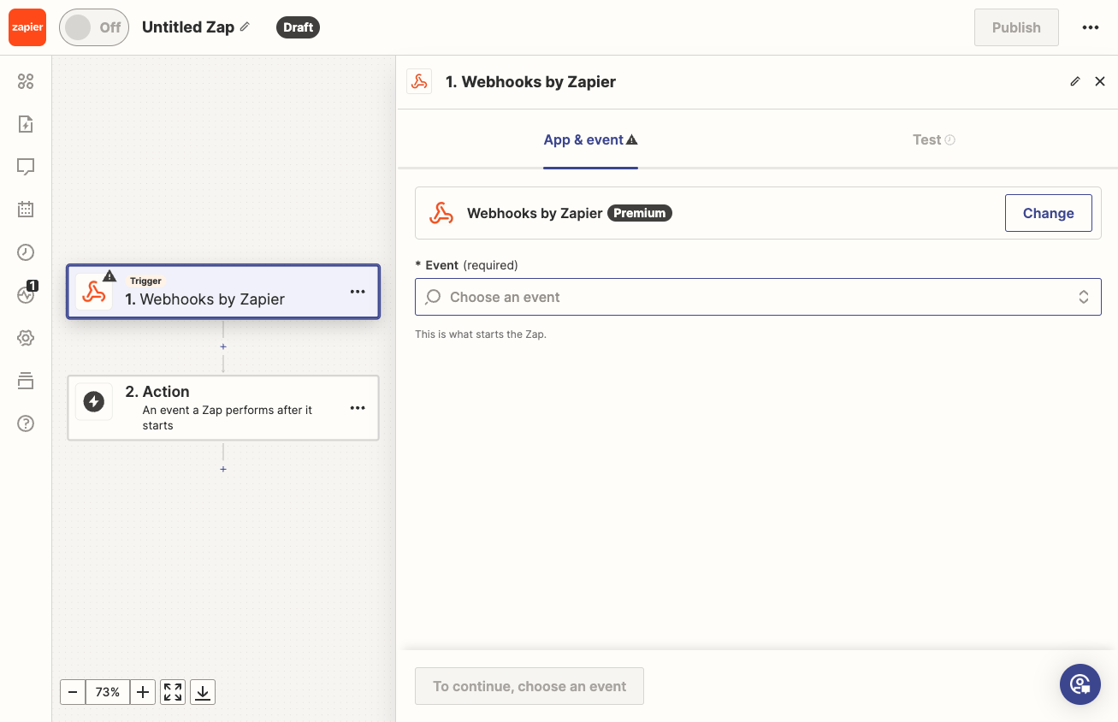Image resolution: width=1118 pixels, height=722 pixels.
Task: Switch to the App & event tab
Action: tap(590, 139)
